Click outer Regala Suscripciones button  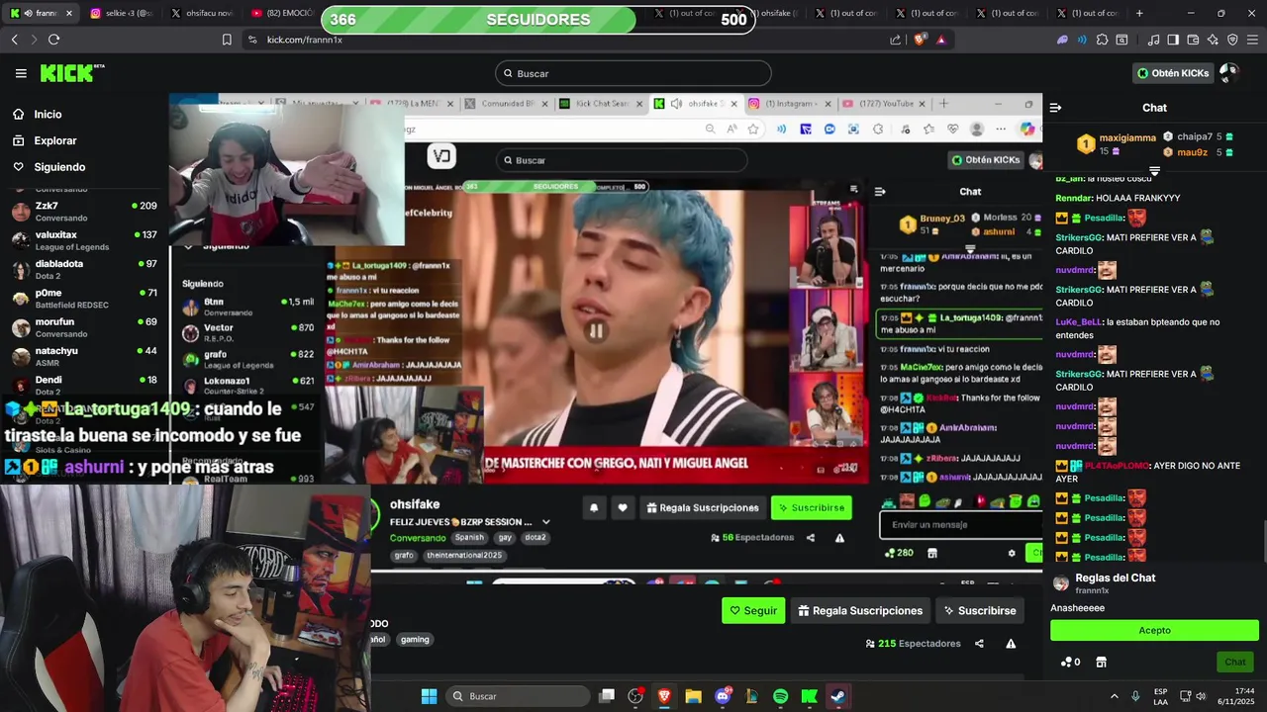click(860, 610)
